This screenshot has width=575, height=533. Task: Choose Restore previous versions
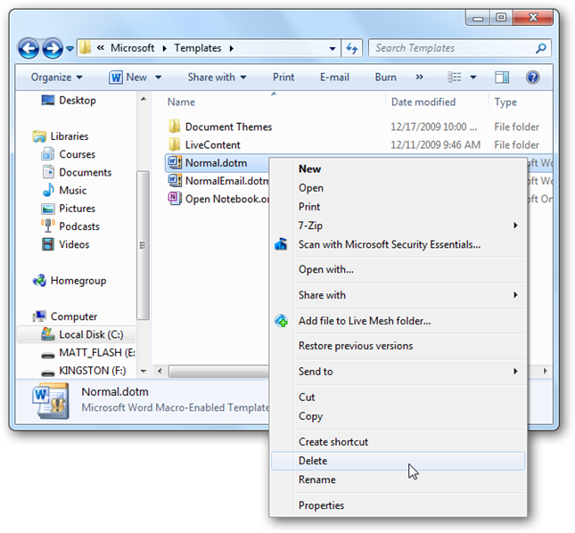[398, 346]
